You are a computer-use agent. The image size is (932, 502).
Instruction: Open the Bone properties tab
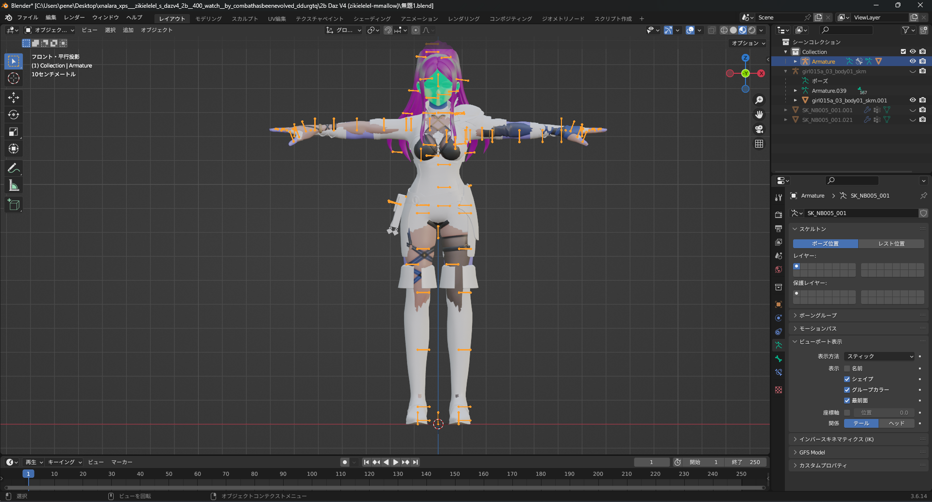click(x=779, y=359)
